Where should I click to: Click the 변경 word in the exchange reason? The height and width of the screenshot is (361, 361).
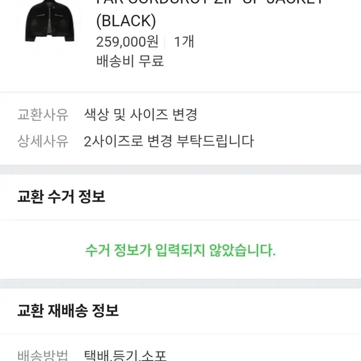point(185,115)
